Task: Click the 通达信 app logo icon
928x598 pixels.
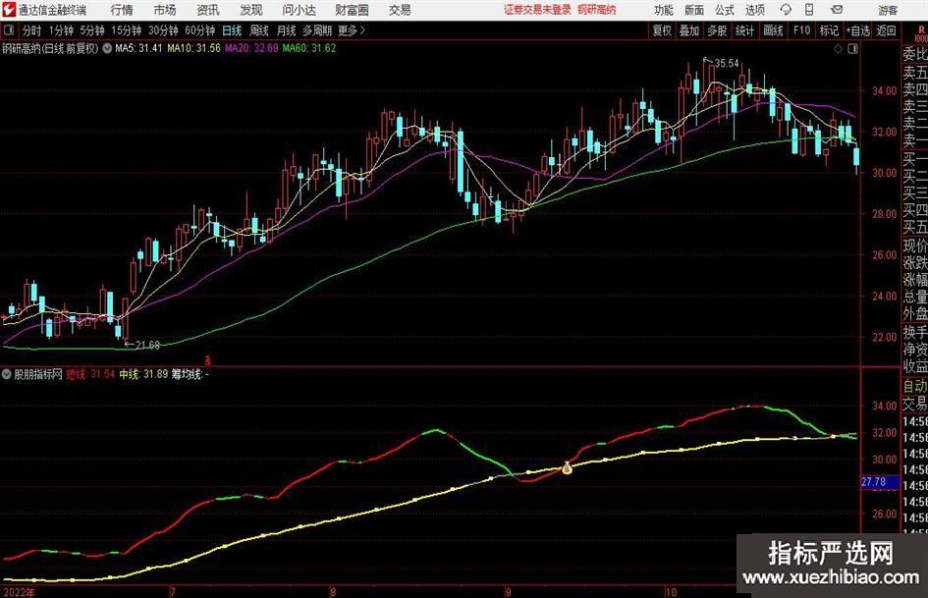Action: [x=9, y=10]
